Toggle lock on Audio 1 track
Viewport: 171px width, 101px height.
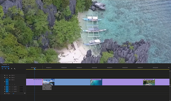5,87
